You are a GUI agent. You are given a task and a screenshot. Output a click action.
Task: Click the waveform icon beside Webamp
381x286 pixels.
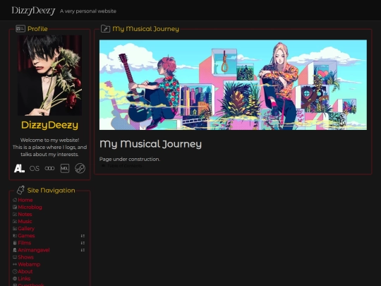(15, 264)
